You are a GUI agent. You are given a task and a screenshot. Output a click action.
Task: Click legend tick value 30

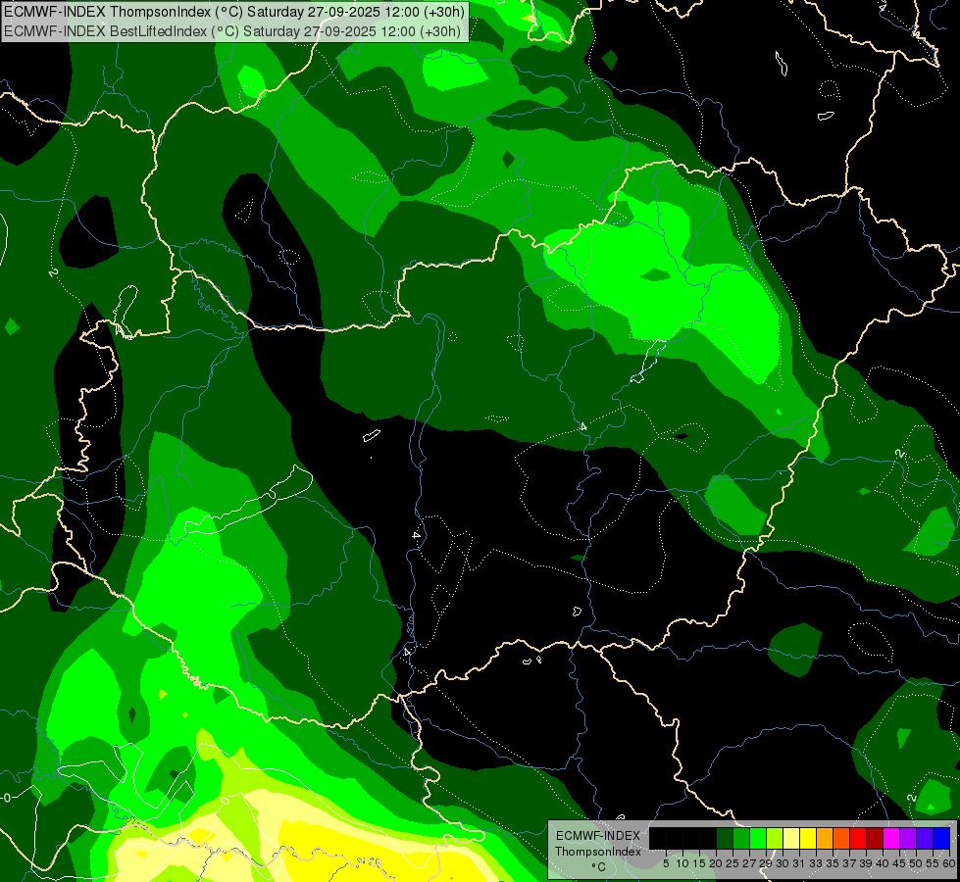pos(783,863)
